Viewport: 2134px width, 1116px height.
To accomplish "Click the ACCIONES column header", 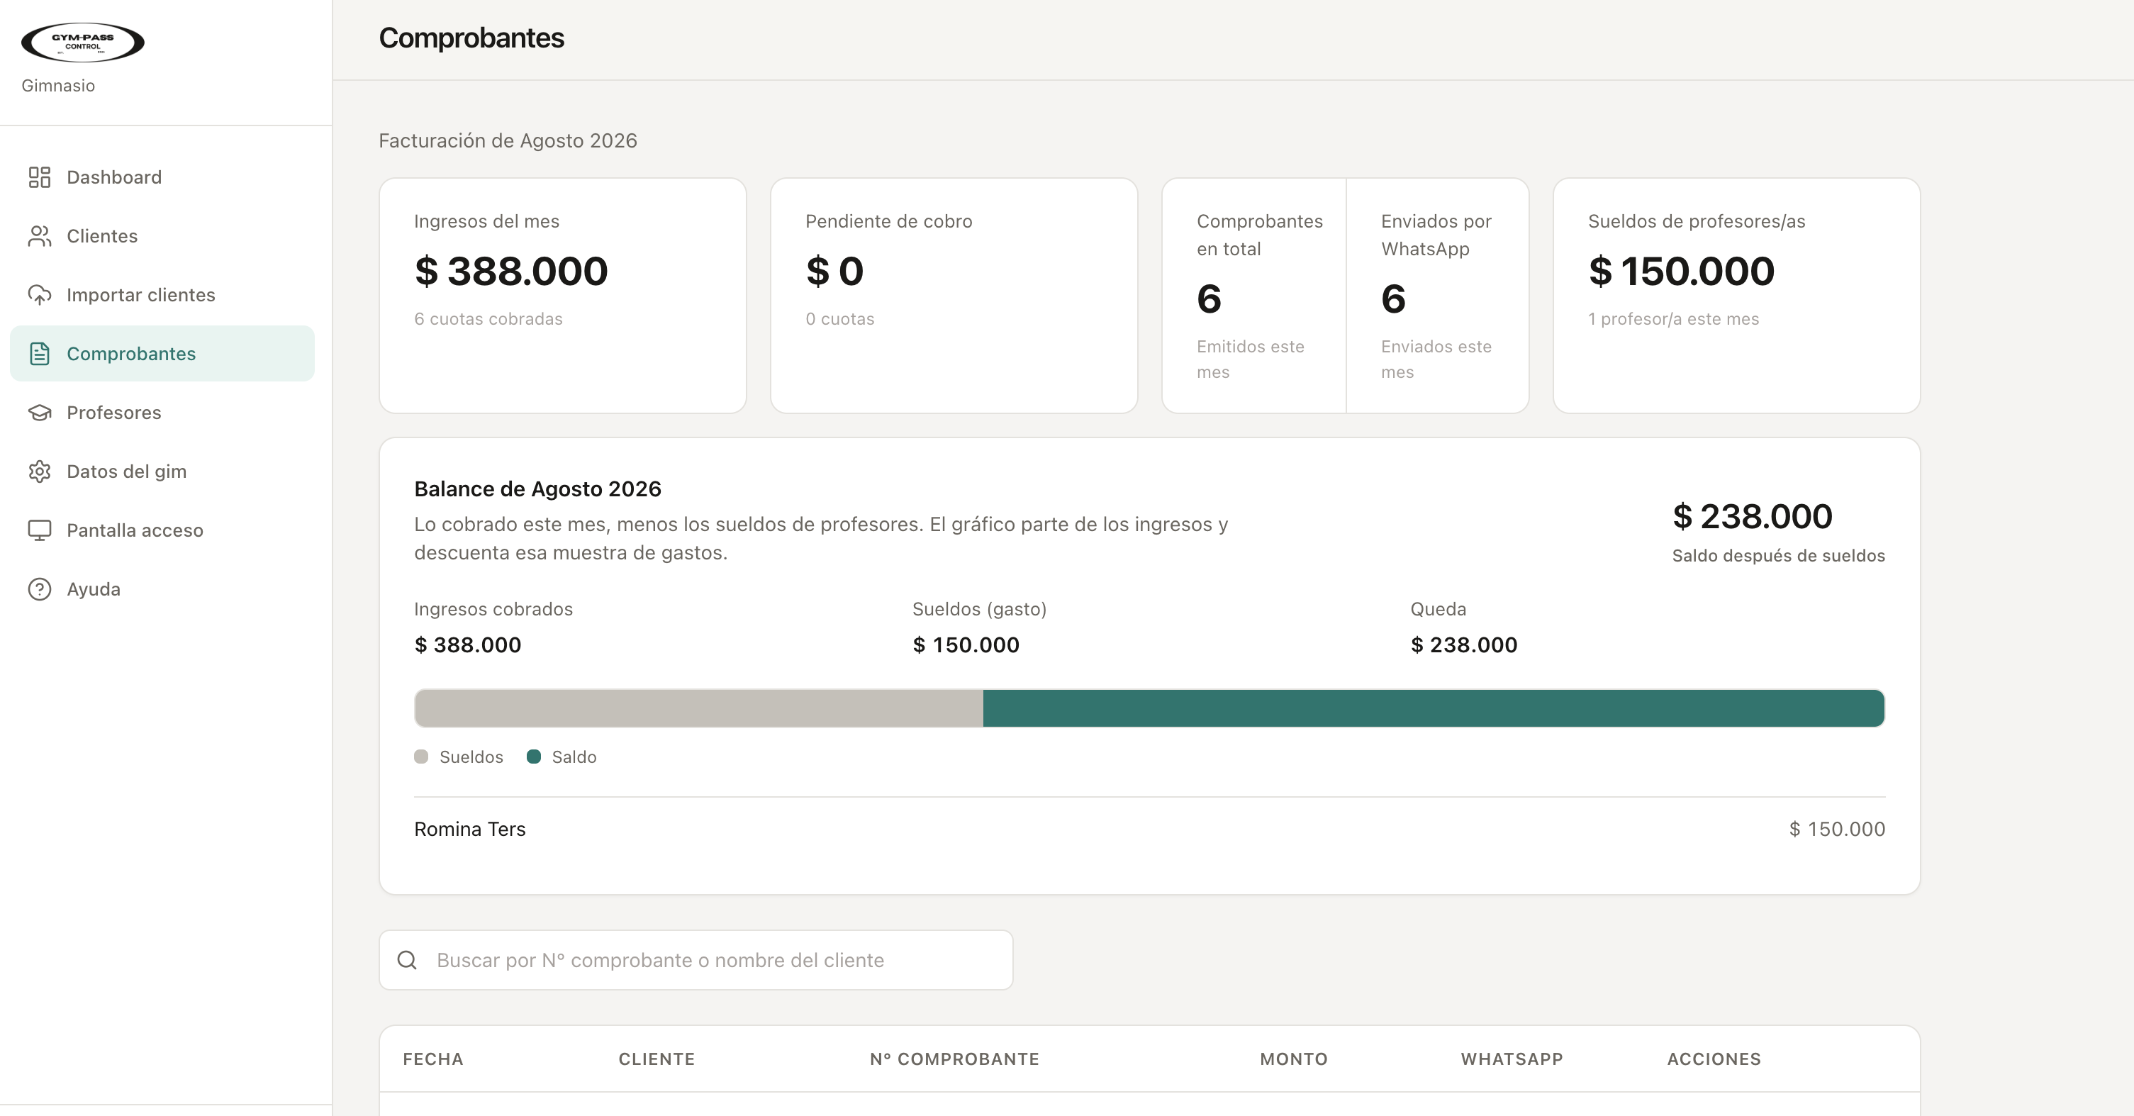I will click(1714, 1059).
